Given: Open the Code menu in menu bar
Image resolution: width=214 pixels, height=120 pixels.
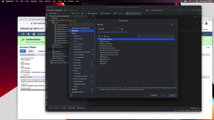Looking at the screenshot, I should [41, 1].
